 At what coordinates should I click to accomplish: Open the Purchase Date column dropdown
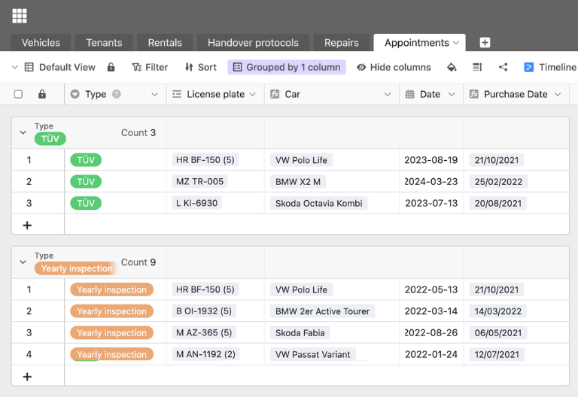[558, 94]
